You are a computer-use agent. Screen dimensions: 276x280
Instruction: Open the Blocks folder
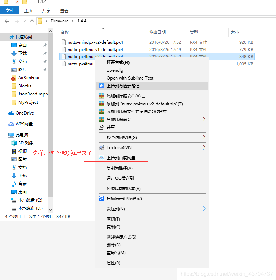click(x=25, y=86)
